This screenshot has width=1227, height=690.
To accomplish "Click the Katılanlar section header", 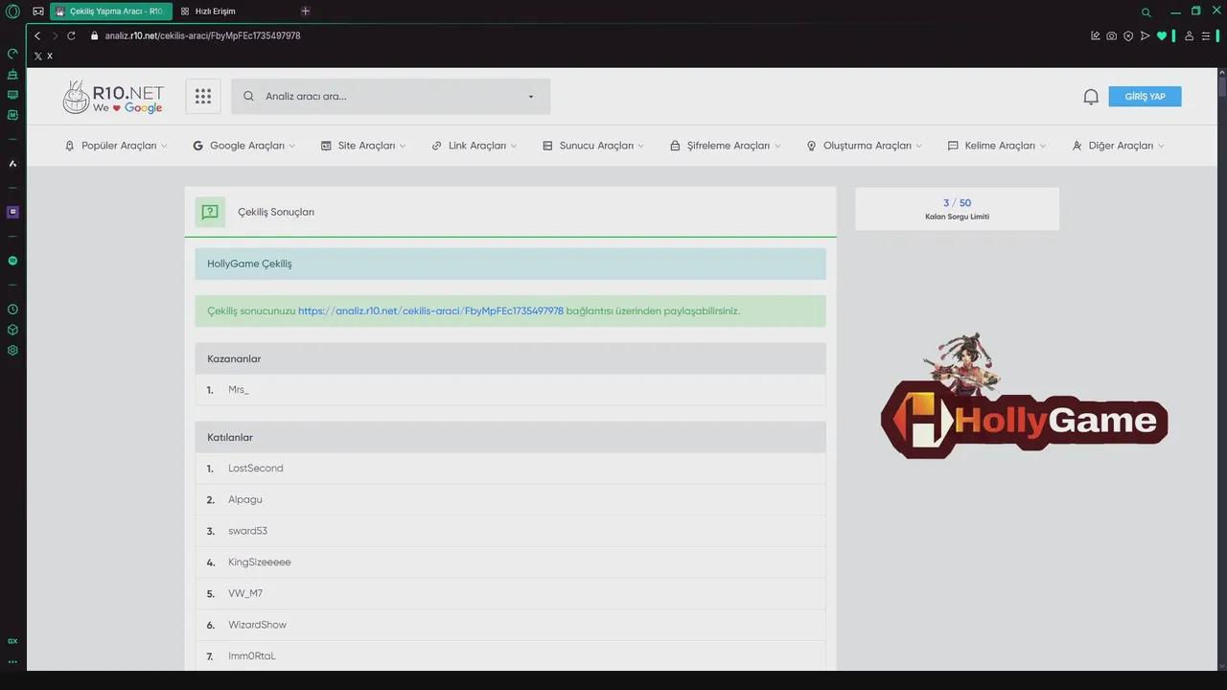I will [x=510, y=437].
